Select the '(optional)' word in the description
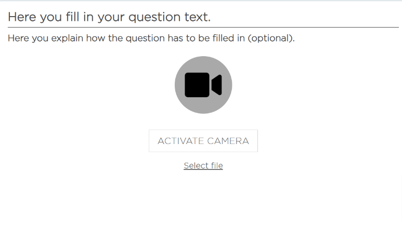This screenshot has height=234, width=402. 271,38
